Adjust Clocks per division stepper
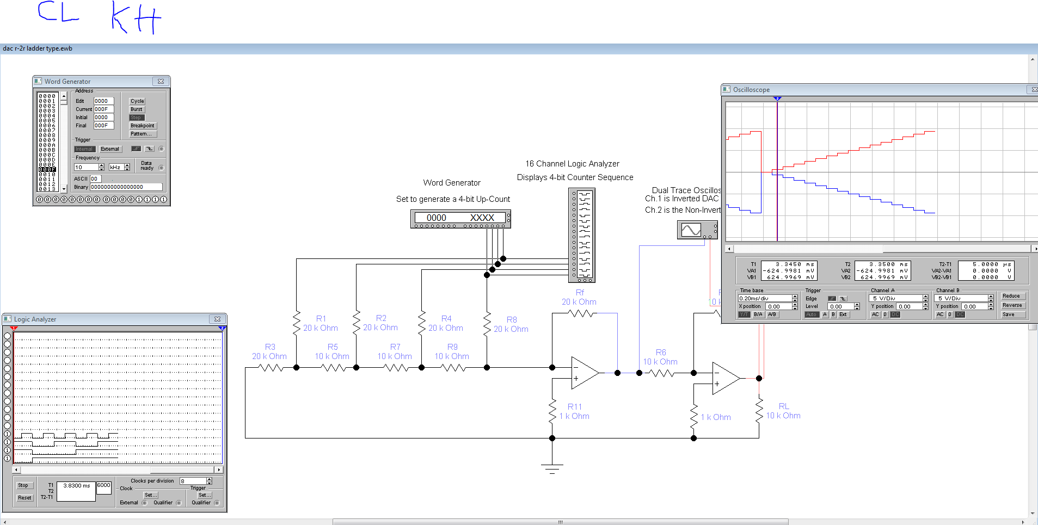 [x=209, y=481]
